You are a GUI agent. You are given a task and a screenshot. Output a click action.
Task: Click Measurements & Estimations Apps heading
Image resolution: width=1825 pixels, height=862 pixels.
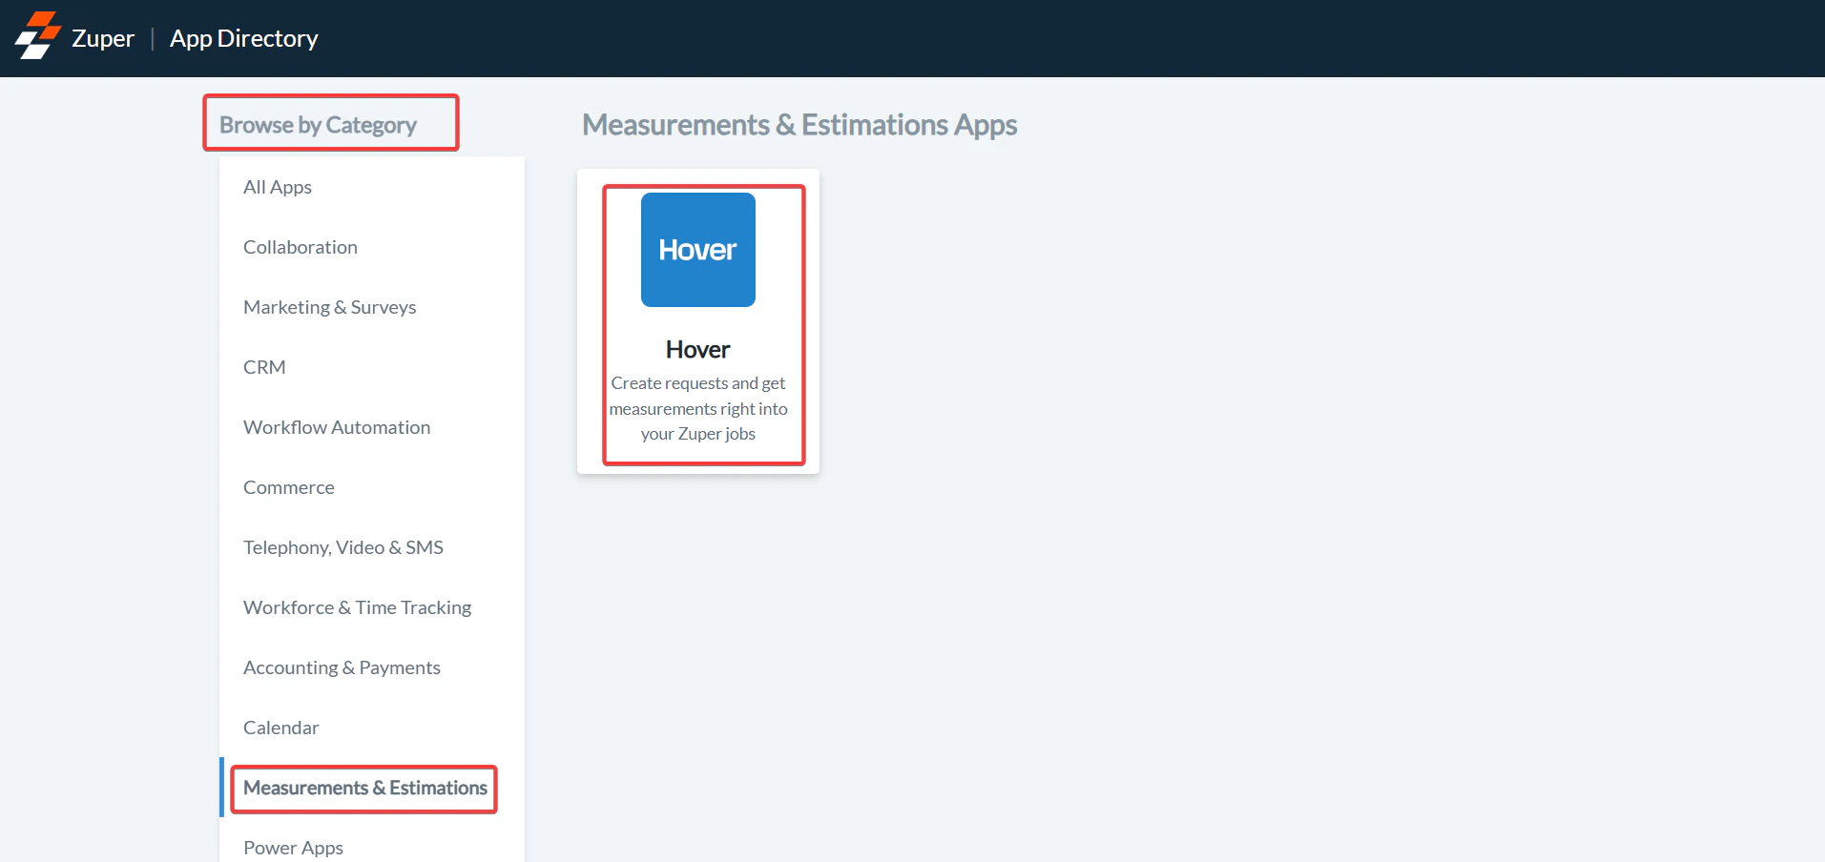799,125
